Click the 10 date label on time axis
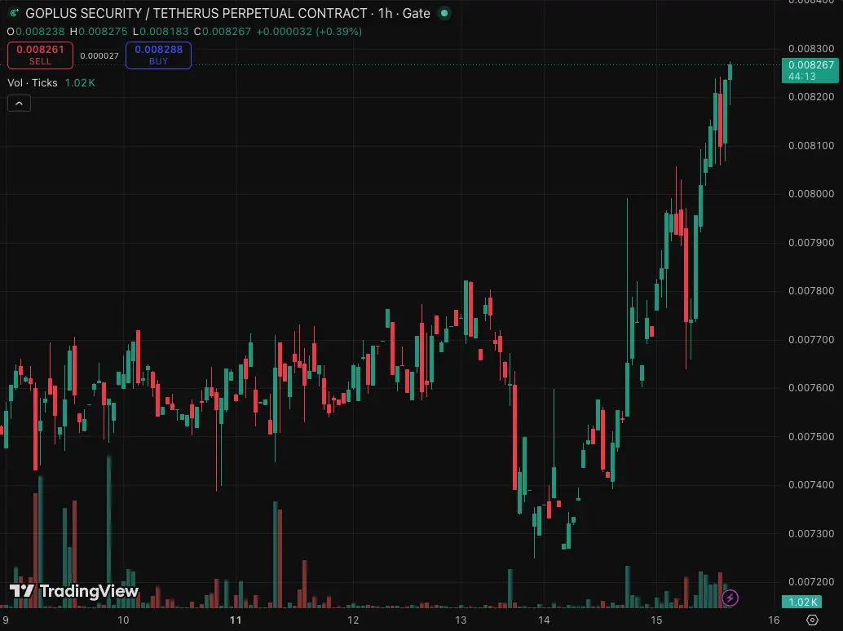843x631 pixels. click(x=123, y=620)
